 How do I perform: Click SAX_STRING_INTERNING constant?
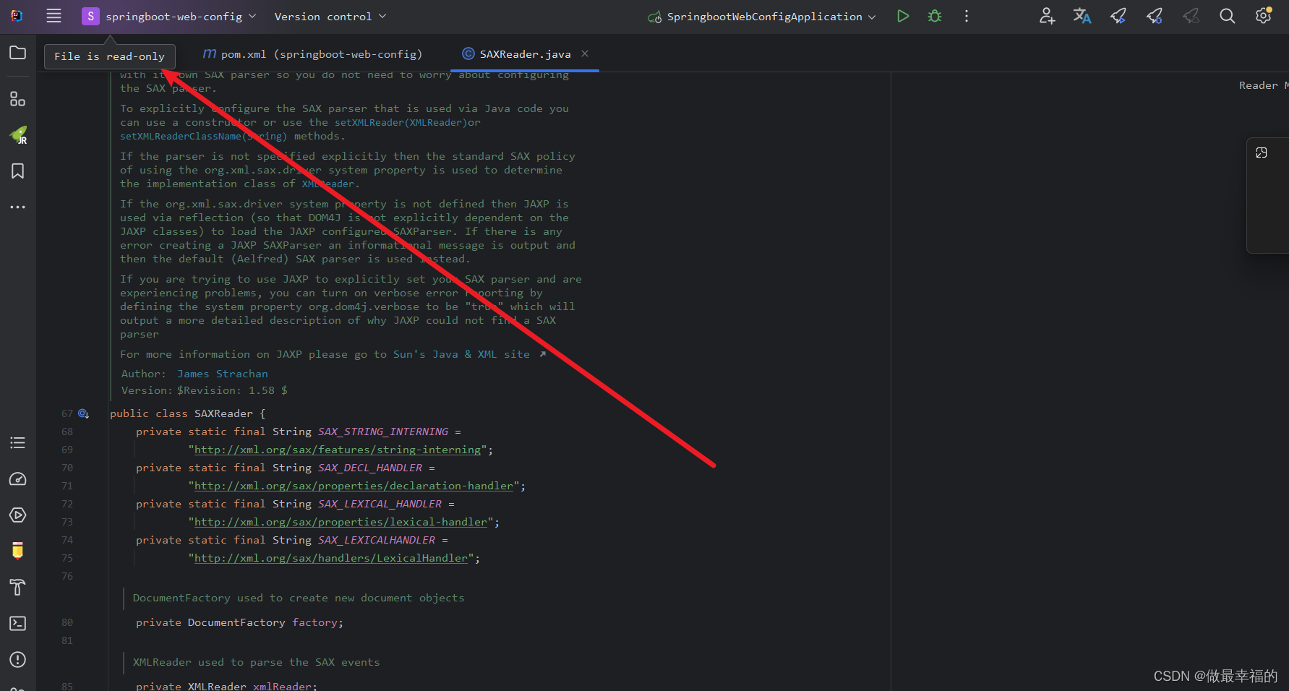pyautogui.click(x=383, y=432)
